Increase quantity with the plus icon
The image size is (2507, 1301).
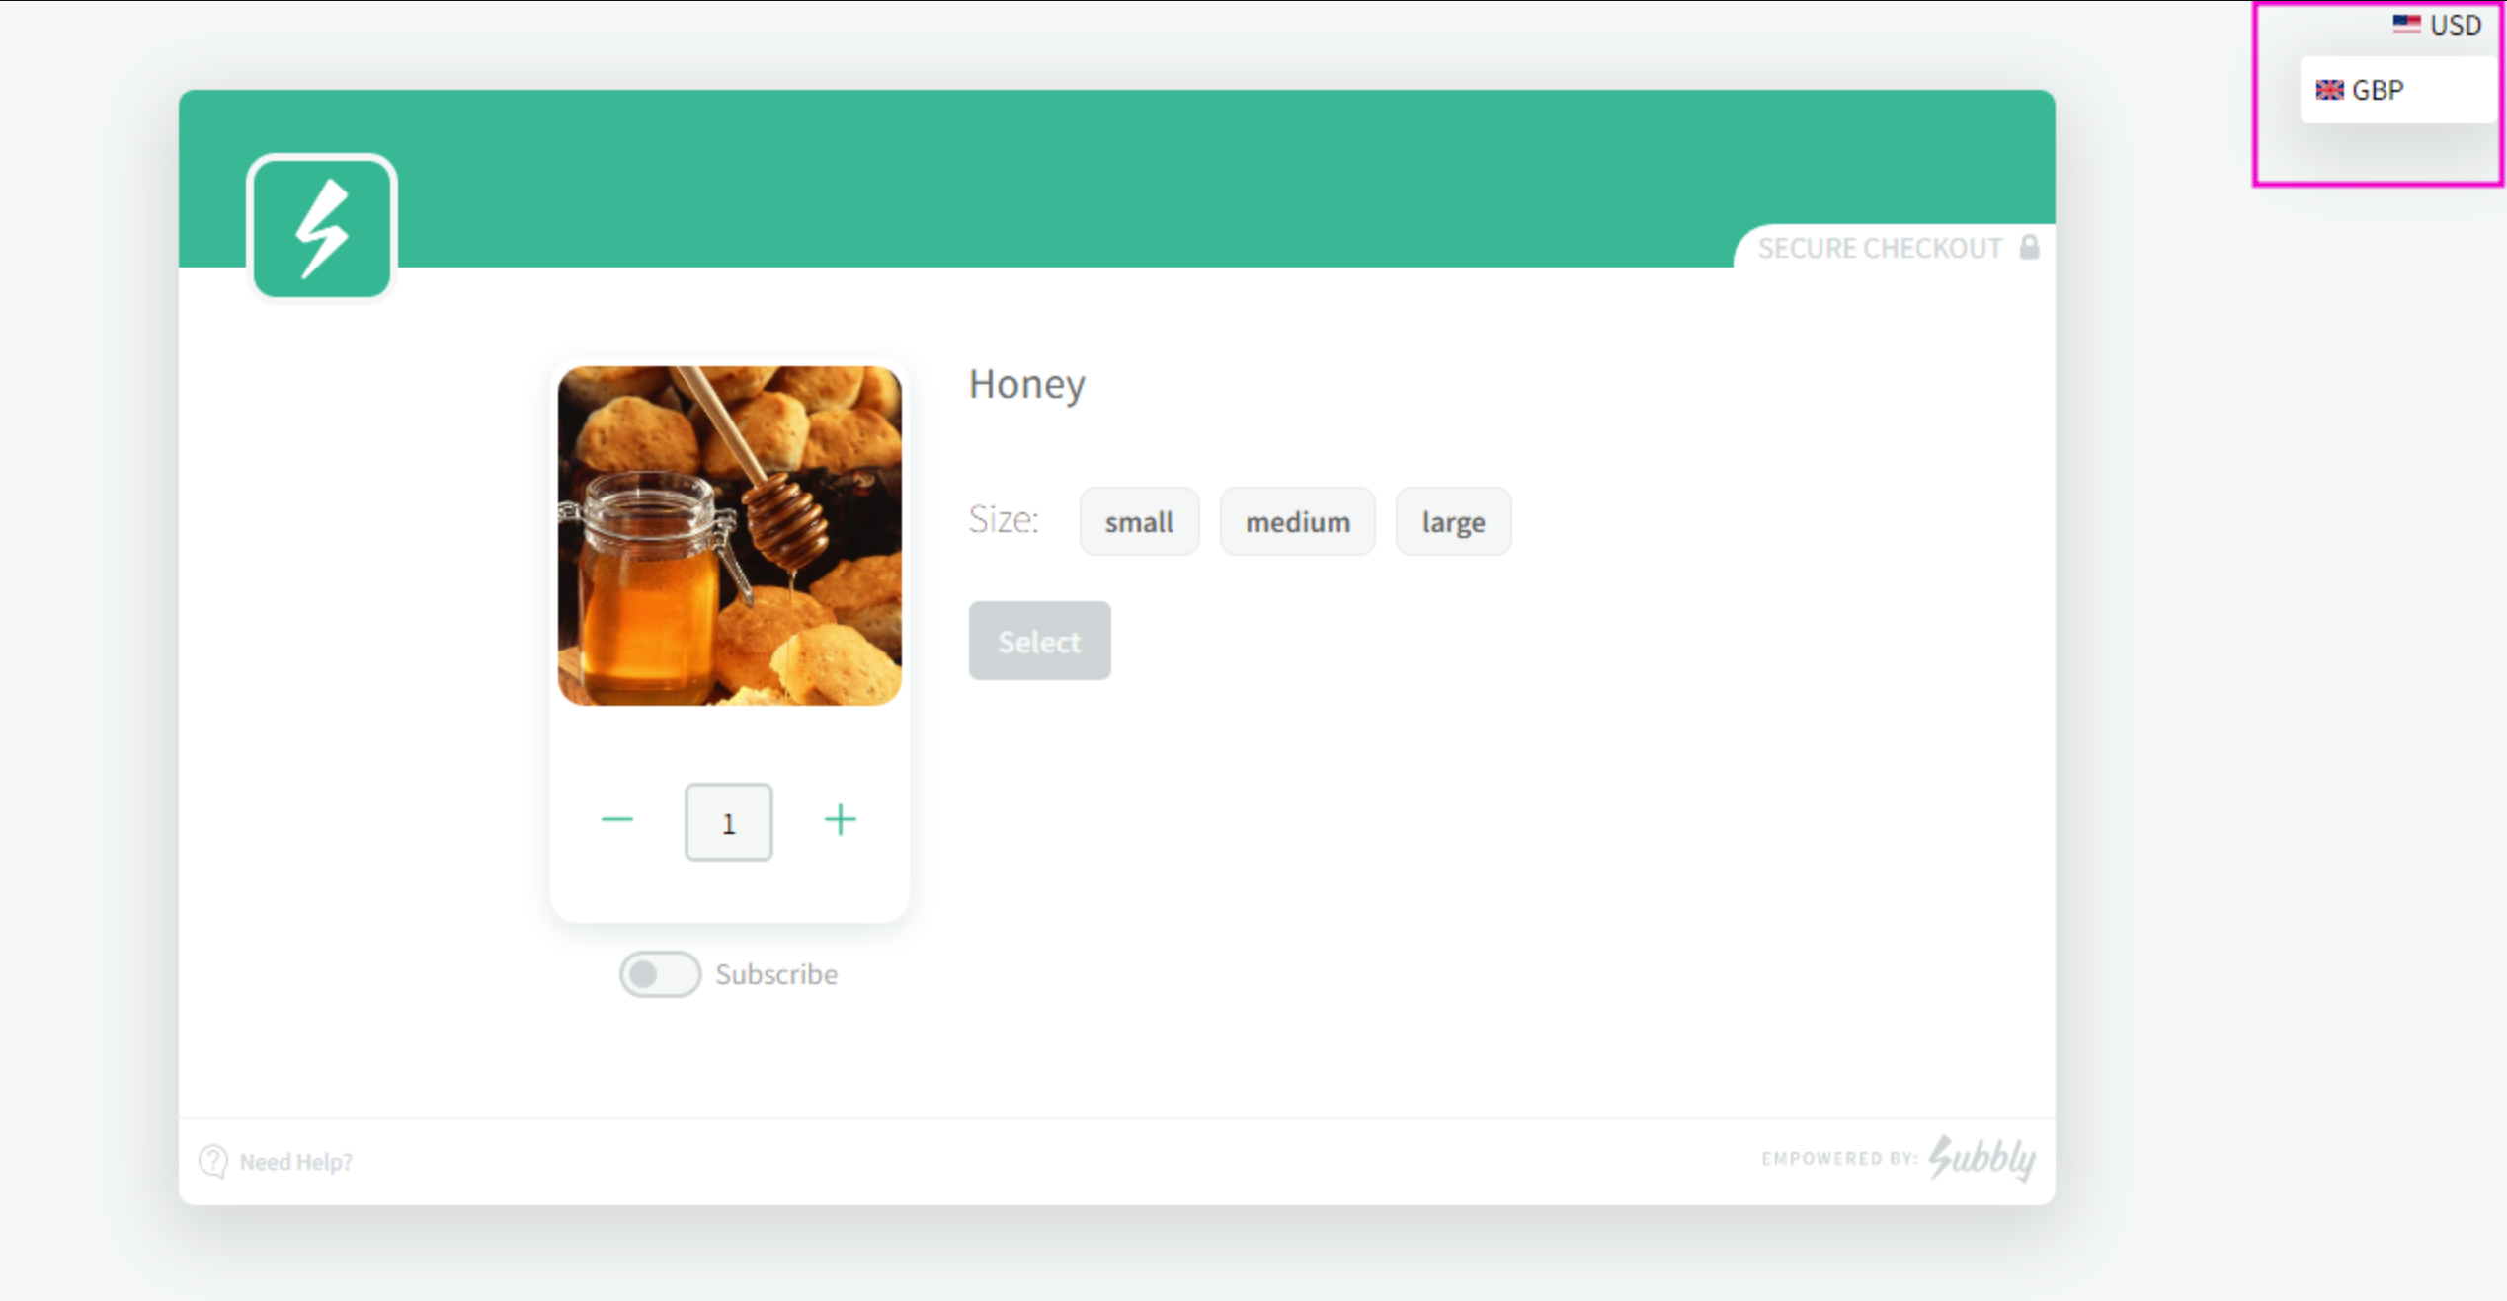point(841,820)
